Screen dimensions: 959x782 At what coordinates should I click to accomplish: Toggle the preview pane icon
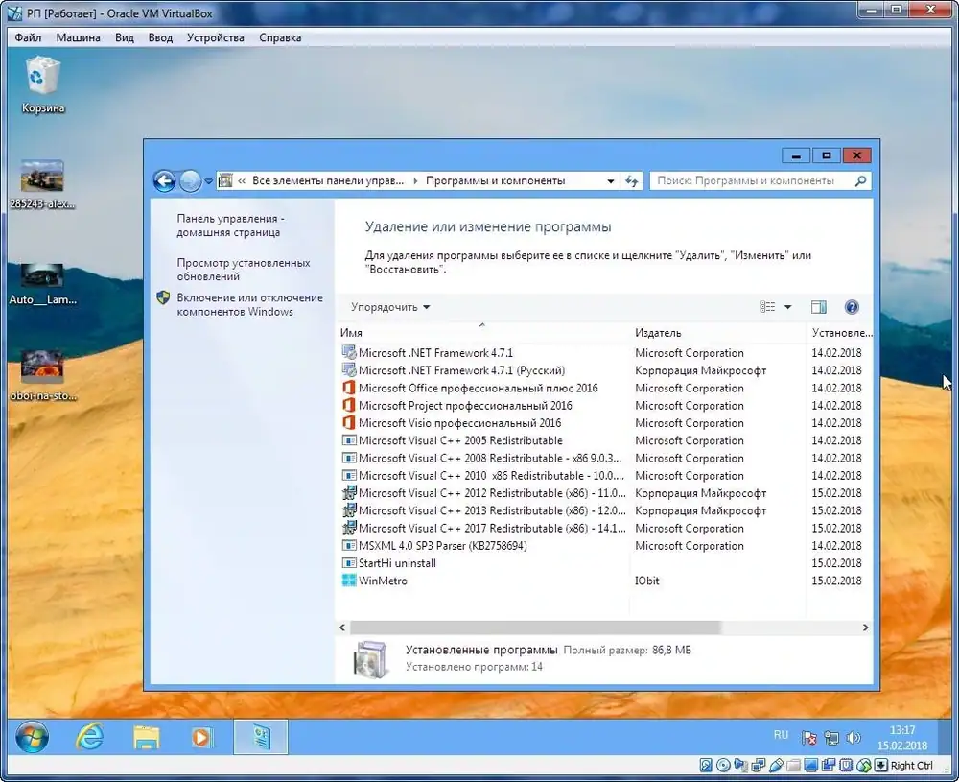pos(818,307)
